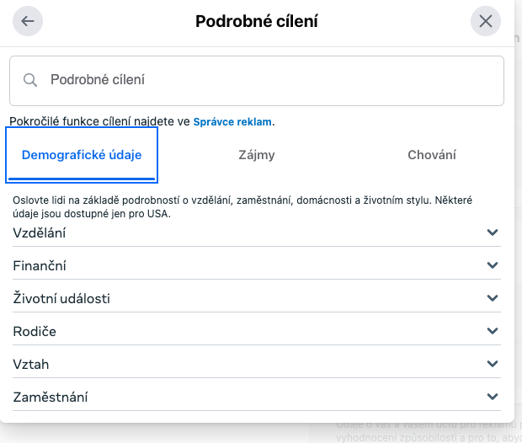Image resolution: width=522 pixels, height=443 pixels.
Task: Open the Vztah category label
Action: pyautogui.click(x=31, y=365)
